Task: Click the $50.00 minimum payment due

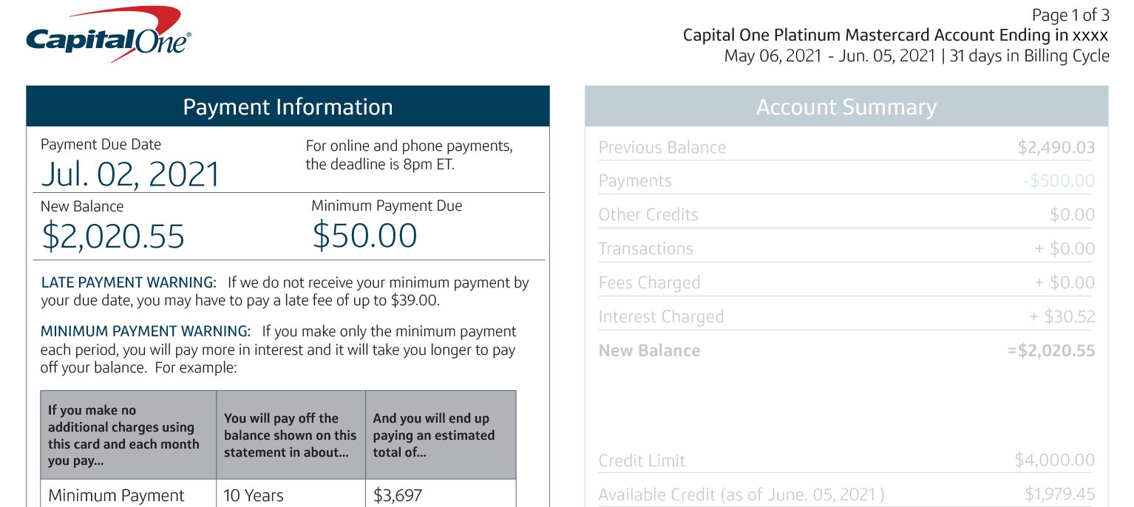Action: click(x=364, y=236)
